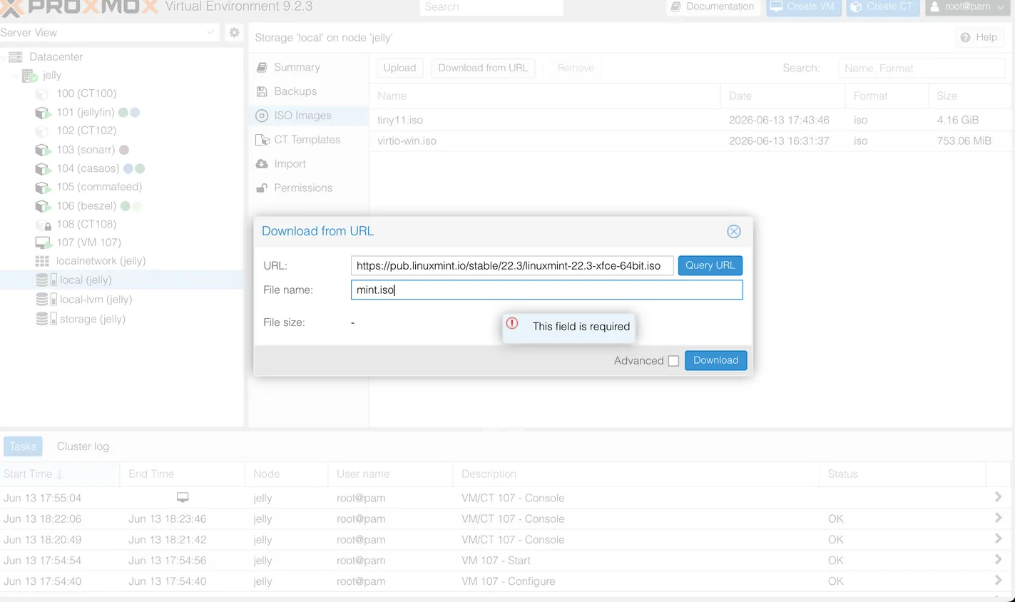Image resolution: width=1015 pixels, height=602 pixels.
Task: Click the locked container icon for 108 (CT108)
Action: point(44,225)
